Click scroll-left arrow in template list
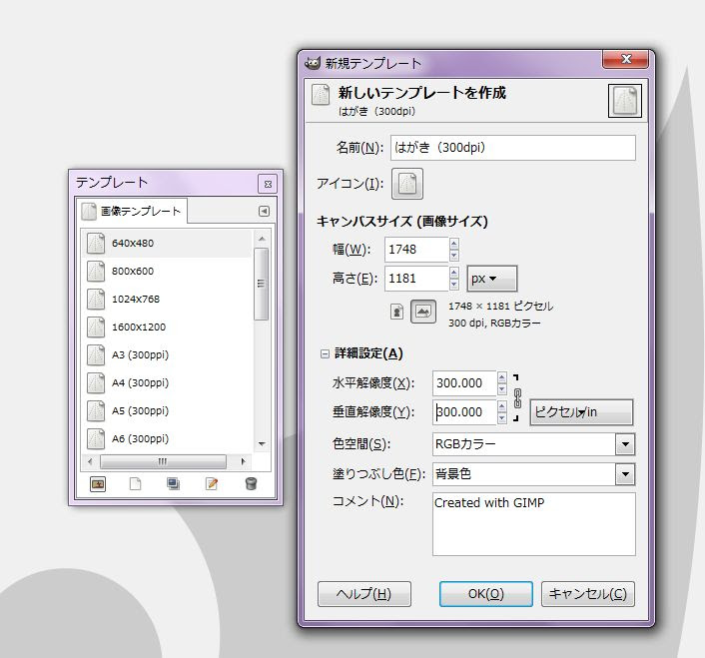Viewport: 705px width, 658px height. [91, 461]
